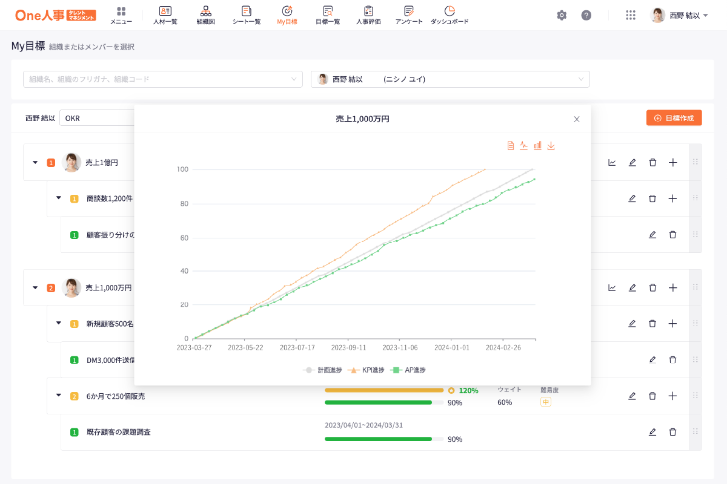Viewport: 727px width, 484px height.
Task: Click the 目標作成 button
Action: [x=674, y=118]
